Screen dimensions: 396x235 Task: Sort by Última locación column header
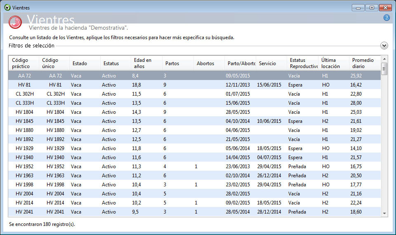click(x=333, y=63)
